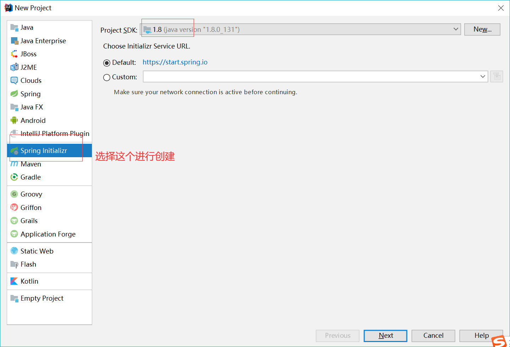Viewport: 510px width, 347px height.
Task: Click the Clouds label text
Action: tap(31, 80)
